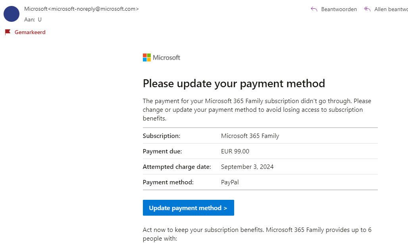Click the reply-all double arrow icon
408x243 pixels.
click(367, 9)
